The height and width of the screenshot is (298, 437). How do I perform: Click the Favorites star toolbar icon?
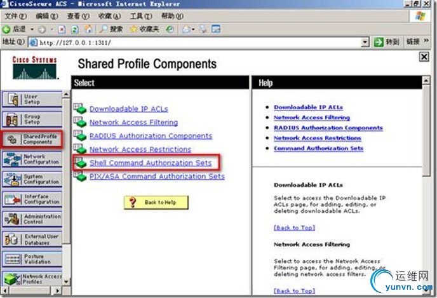[134, 29]
